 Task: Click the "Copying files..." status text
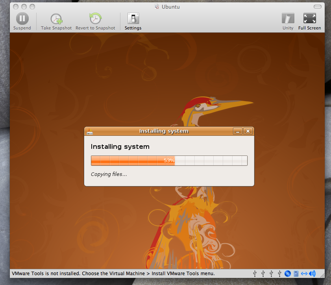click(x=109, y=174)
